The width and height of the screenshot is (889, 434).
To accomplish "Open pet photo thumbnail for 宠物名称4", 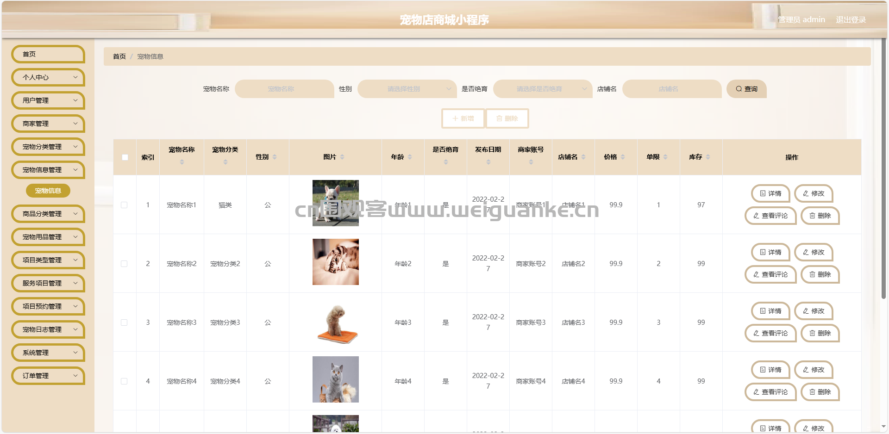I will pyautogui.click(x=336, y=379).
